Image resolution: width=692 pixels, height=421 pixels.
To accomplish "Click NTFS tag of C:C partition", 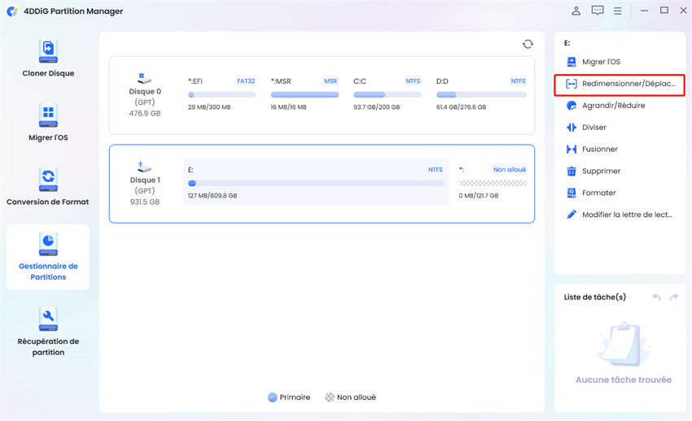I will (x=413, y=81).
